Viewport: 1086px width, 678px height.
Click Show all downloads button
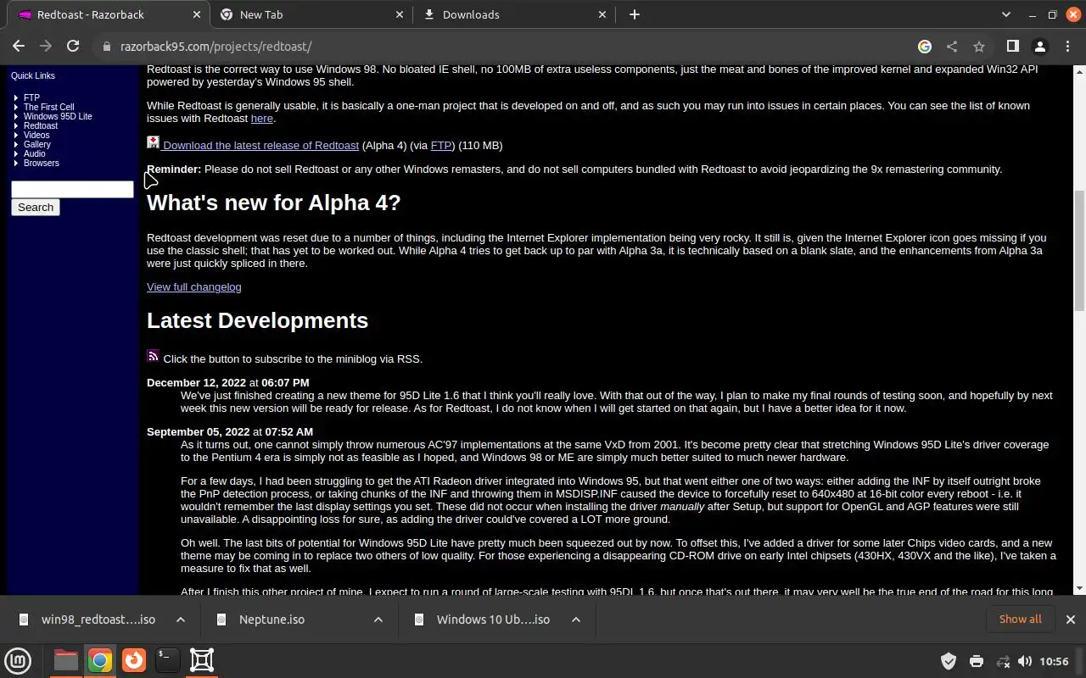coord(1020,620)
